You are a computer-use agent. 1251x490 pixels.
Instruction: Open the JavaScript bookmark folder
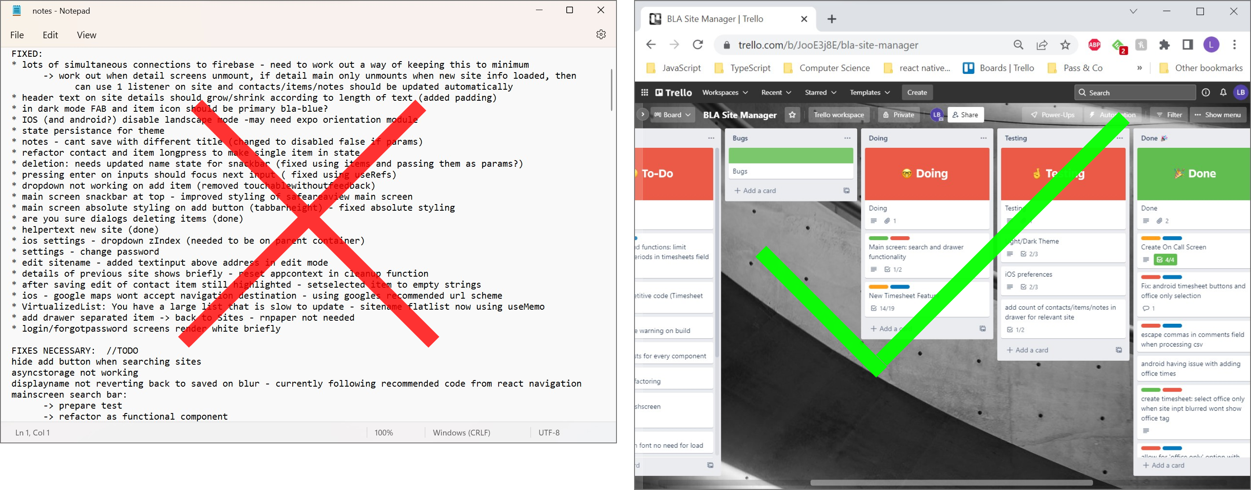(673, 68)
